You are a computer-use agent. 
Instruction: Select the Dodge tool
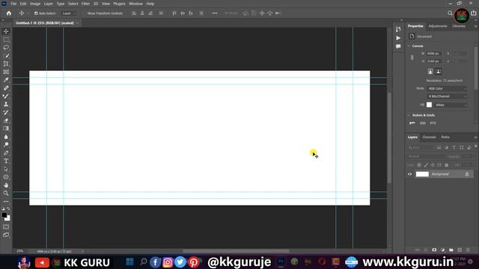click(6, 144)
